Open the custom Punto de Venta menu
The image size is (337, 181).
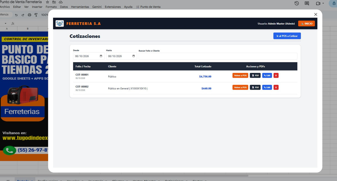coord(148,7)
